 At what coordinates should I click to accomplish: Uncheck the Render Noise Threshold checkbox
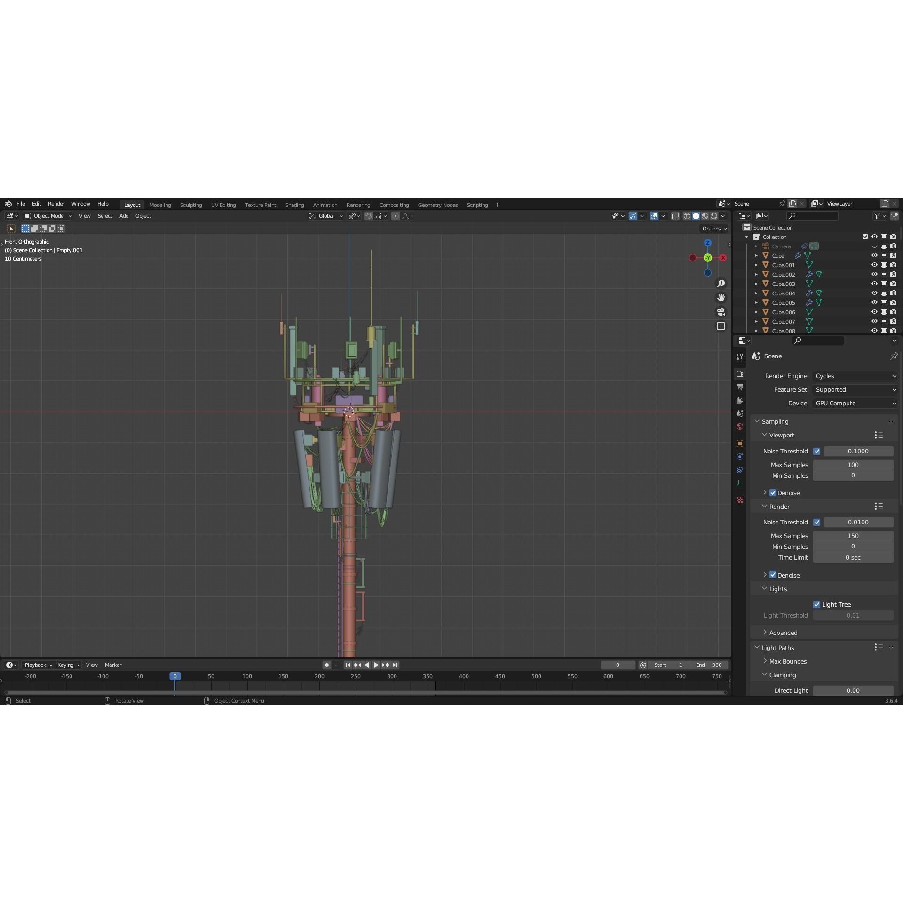[x=817, y=522]
